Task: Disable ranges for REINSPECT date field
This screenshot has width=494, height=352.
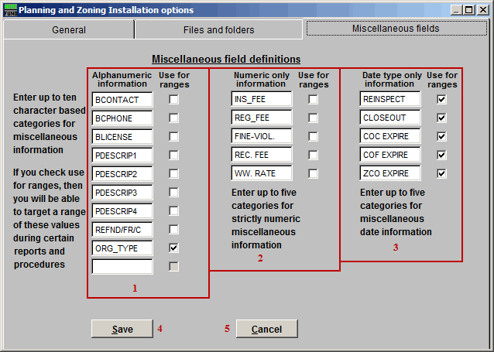Action: click(x=441, y=100)
